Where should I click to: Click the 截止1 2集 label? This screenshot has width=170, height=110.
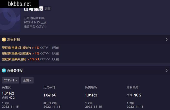(50, 103)
